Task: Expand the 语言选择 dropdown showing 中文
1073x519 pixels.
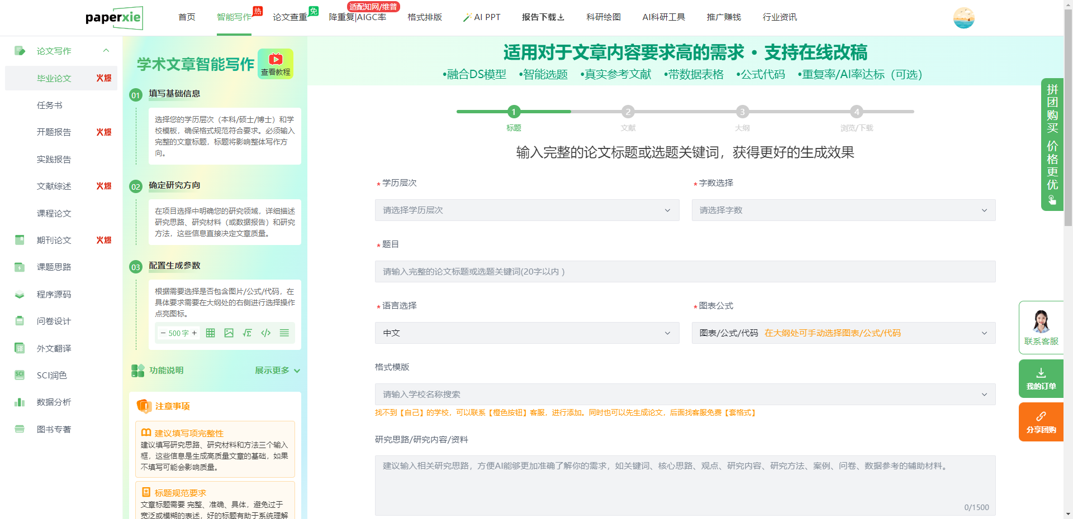Action: 526,333
